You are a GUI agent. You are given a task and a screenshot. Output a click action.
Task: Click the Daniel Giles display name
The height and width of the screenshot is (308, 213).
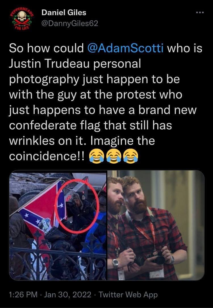(x=64, y=13)
